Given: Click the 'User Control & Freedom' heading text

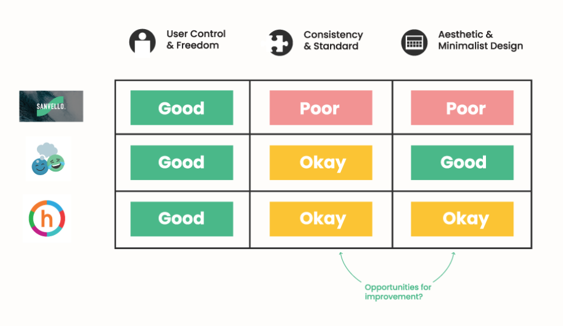Looking at the screenshot, I should tap(196, 39).
